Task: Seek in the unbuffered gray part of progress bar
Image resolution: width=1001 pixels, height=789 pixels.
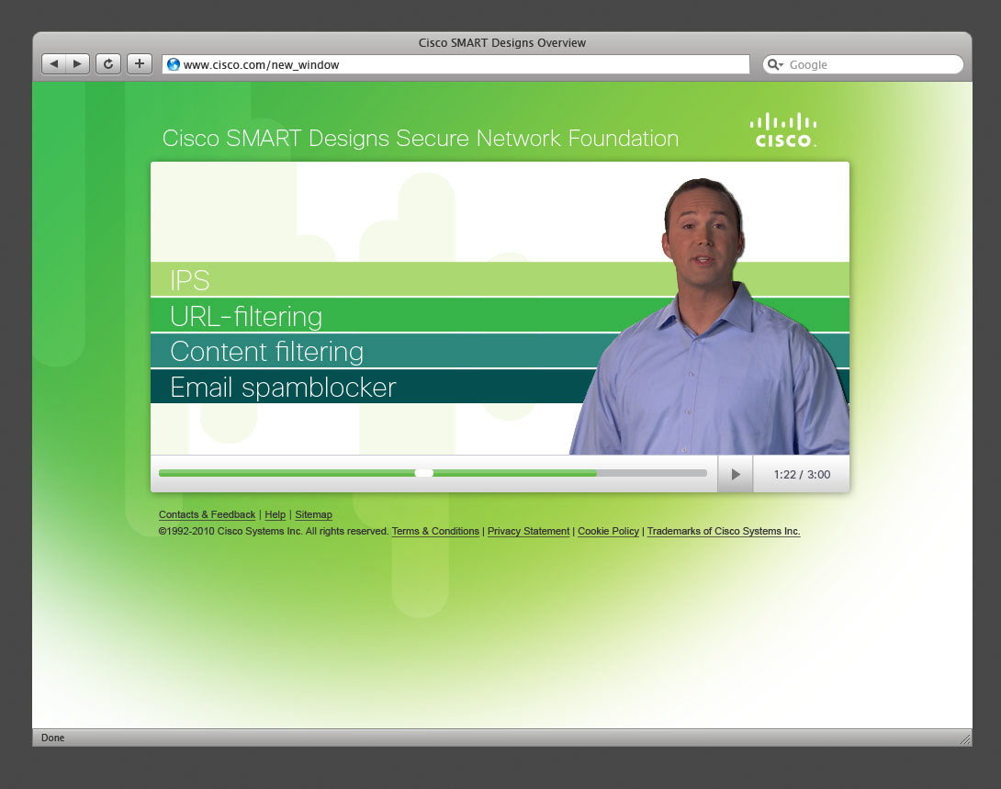Action: coord(652,473)
